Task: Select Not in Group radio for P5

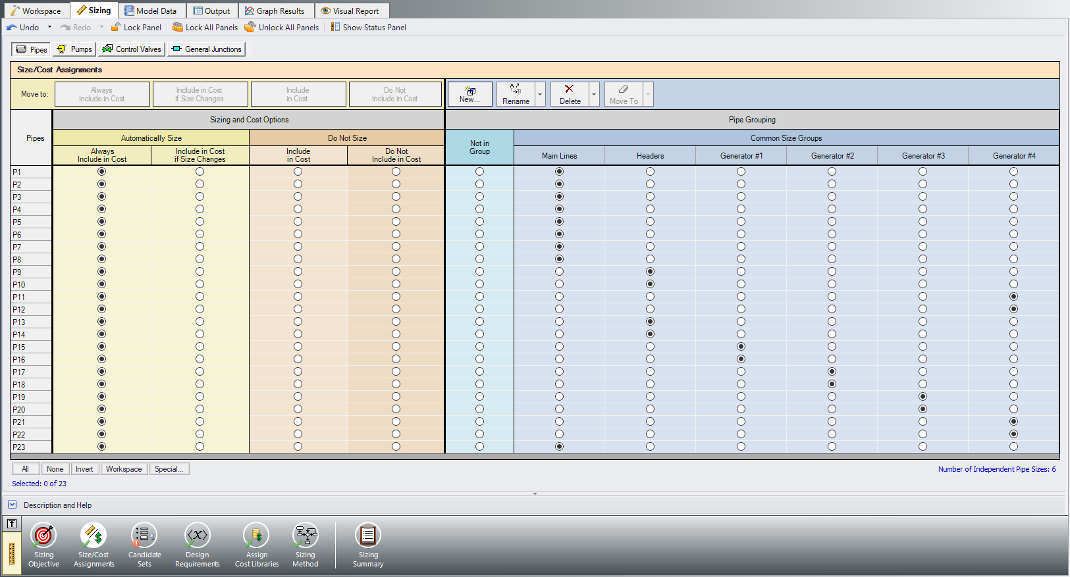Action: point(479,222)
